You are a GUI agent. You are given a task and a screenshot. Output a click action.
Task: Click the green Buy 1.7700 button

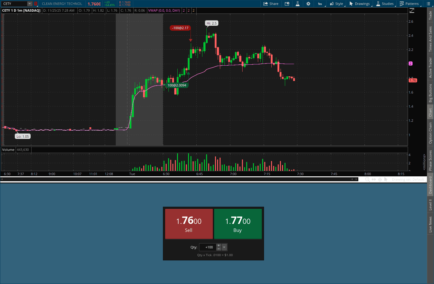(x=238, y=224)
